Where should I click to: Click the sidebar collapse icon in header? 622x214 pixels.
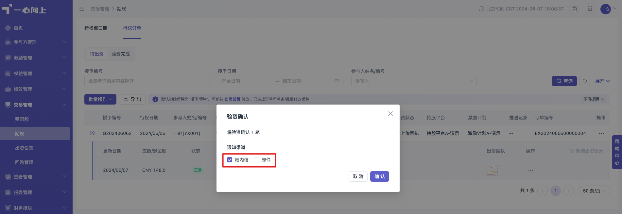click(x=82, y=9)
